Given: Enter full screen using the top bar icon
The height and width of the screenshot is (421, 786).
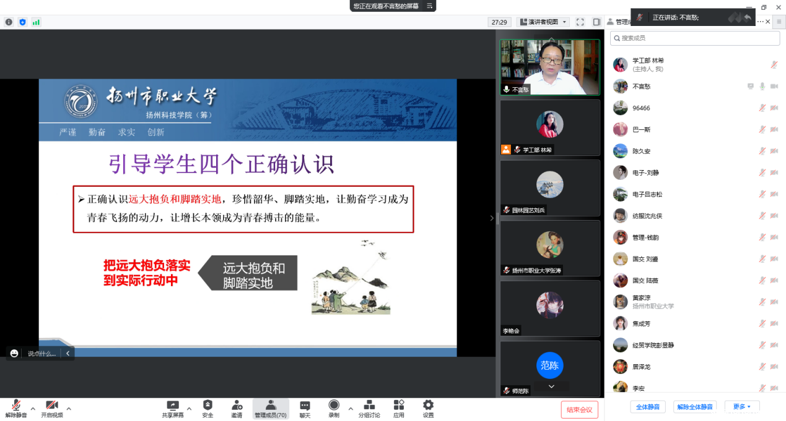Looking at the screenshot, I should [x=580, y=22].
